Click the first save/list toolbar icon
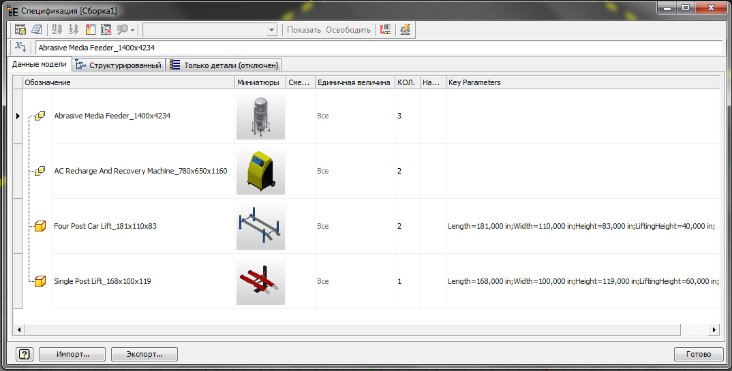Screen dimensions: 732x371 coord(20,29)
